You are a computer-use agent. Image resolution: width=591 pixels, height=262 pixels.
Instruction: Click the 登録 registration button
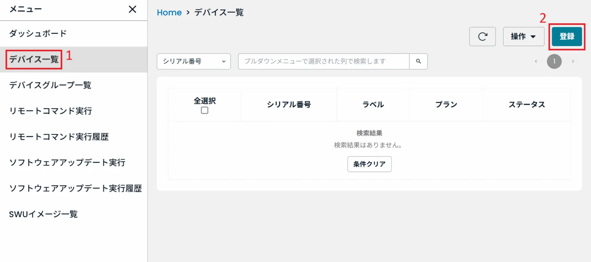click(566, 36)
